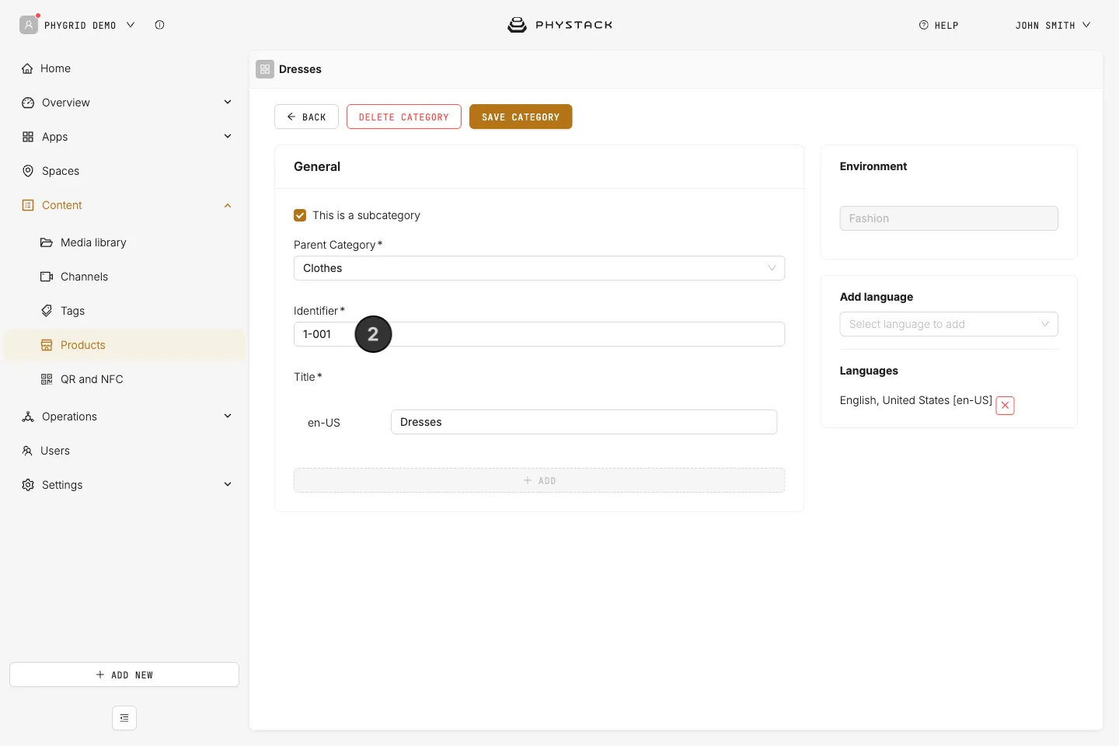
Task: Click the Save Category button
Action: point(521,117)
